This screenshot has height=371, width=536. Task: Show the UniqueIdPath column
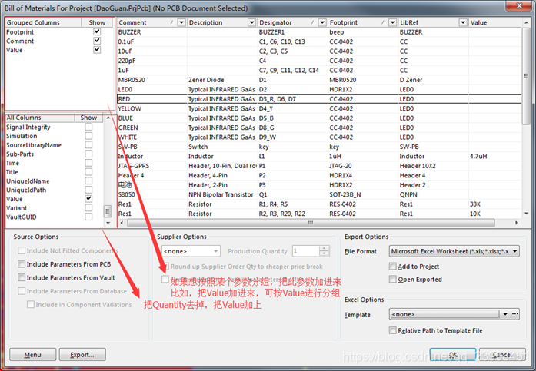[88, 190]
